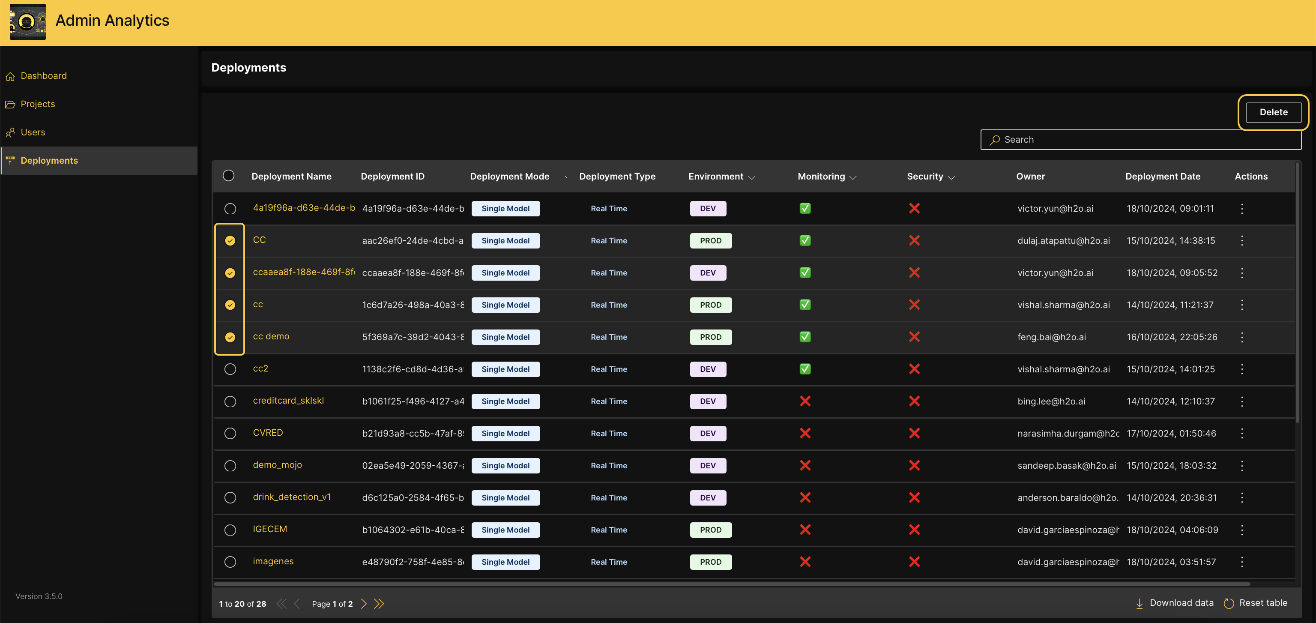This screenshot has width=1316, height=623.
Task: Open the creditcard_sklskl deployment link
Action: [288, 401]
